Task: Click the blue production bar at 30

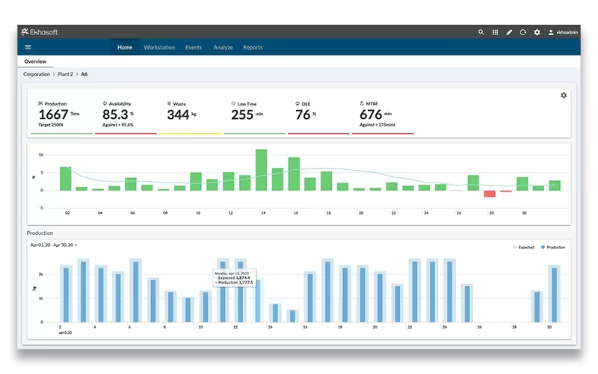Action: click(x=554, y=295)
